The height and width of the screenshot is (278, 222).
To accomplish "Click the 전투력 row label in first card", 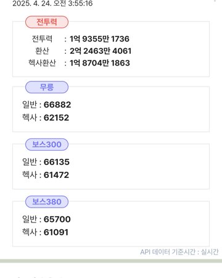I will point(42,39).
